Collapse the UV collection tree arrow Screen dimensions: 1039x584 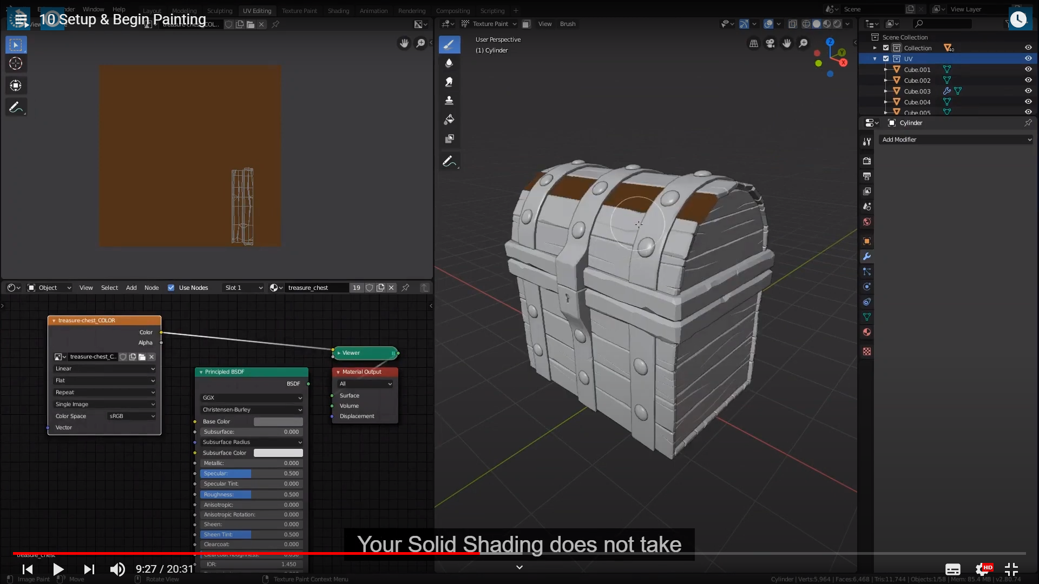click(x=875, y=58)
